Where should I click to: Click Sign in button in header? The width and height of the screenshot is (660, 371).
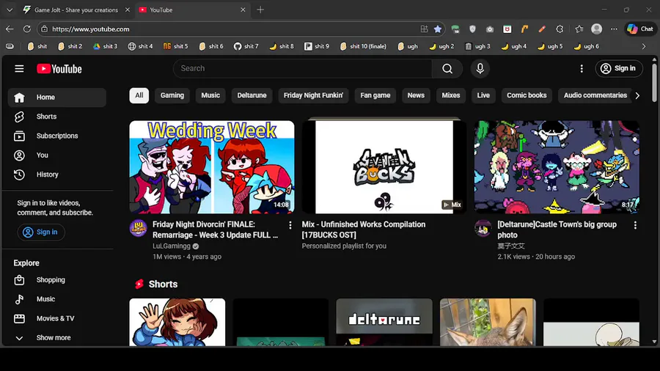[x=619, y=69]
